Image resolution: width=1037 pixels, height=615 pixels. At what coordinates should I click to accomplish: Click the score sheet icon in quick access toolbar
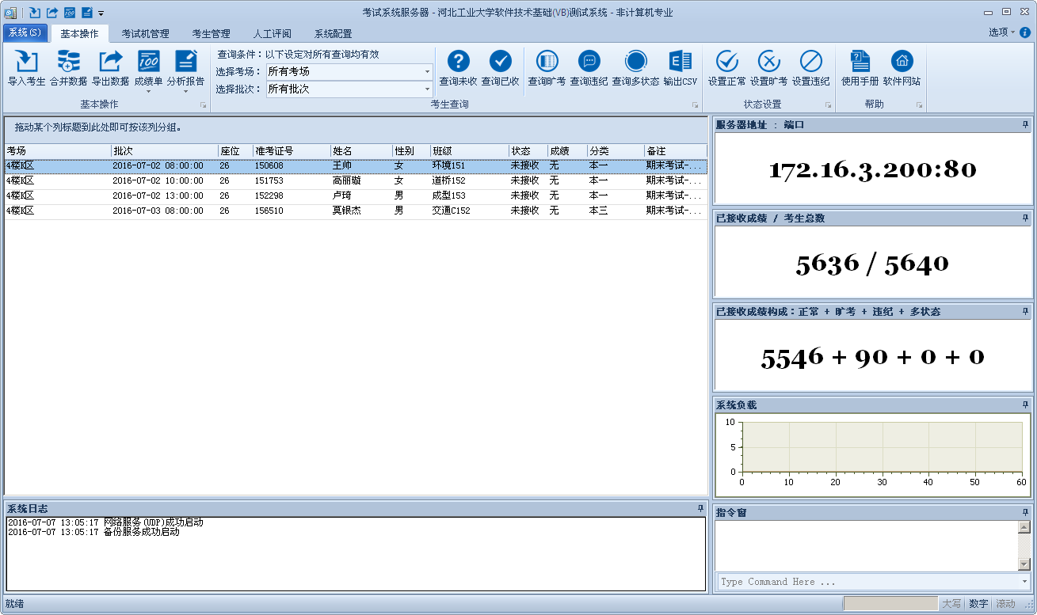[70, 13]
